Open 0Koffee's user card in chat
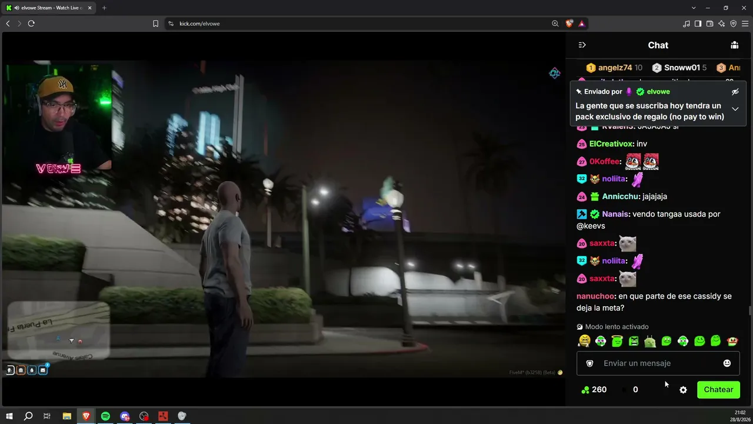Screen dimensions: 753x424 pos(605,161)
